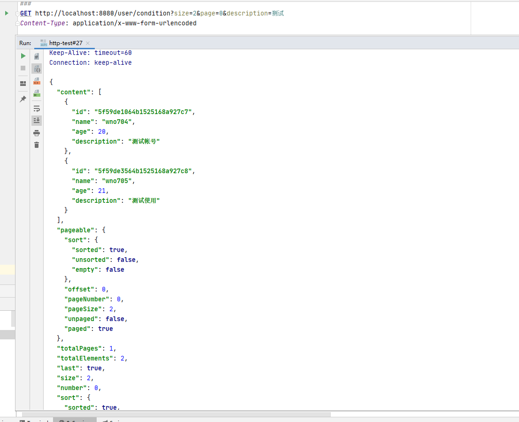Click the Restore Layout icon in Run toolbar
Screen dimensions: 519x422
[x=23, y=84]
